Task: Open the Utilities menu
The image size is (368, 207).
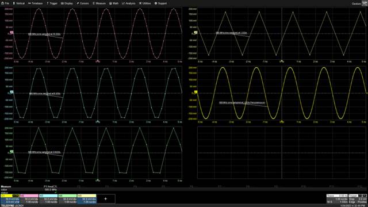Action: (x=145, y=3)
